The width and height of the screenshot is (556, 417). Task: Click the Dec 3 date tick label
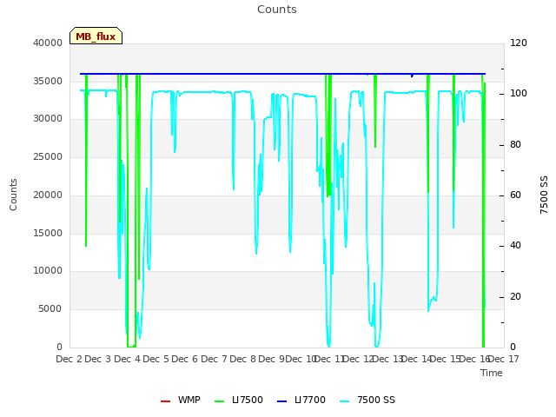(98, 359)
